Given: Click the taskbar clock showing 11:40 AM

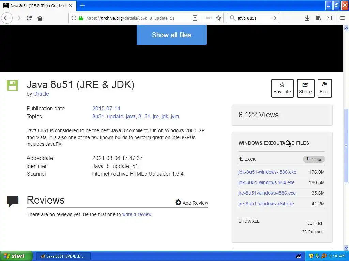Looking at the screenshot, I should (x=336, y=256).
